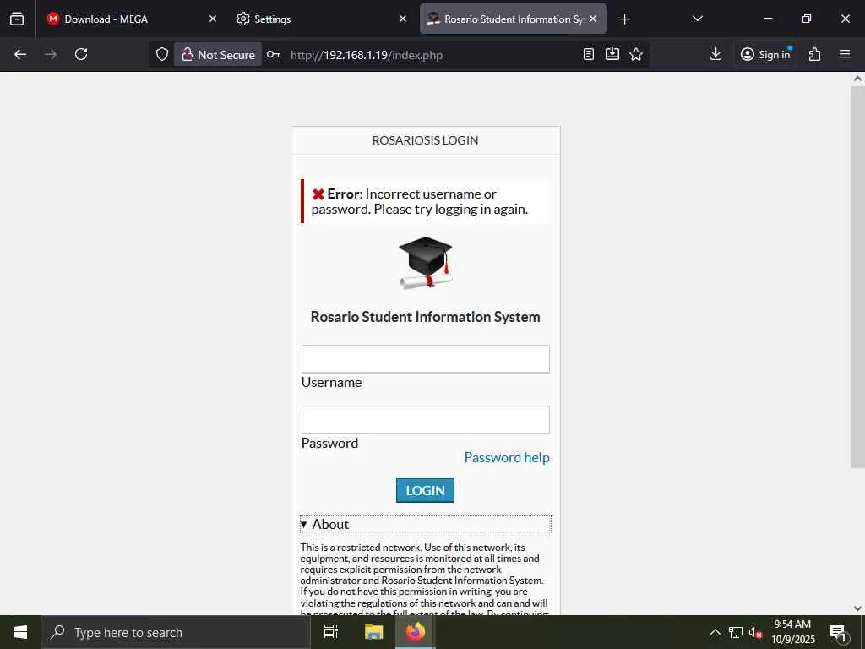Expand the list all tabs dropdown
865x649 pixels.
(697, 19)
